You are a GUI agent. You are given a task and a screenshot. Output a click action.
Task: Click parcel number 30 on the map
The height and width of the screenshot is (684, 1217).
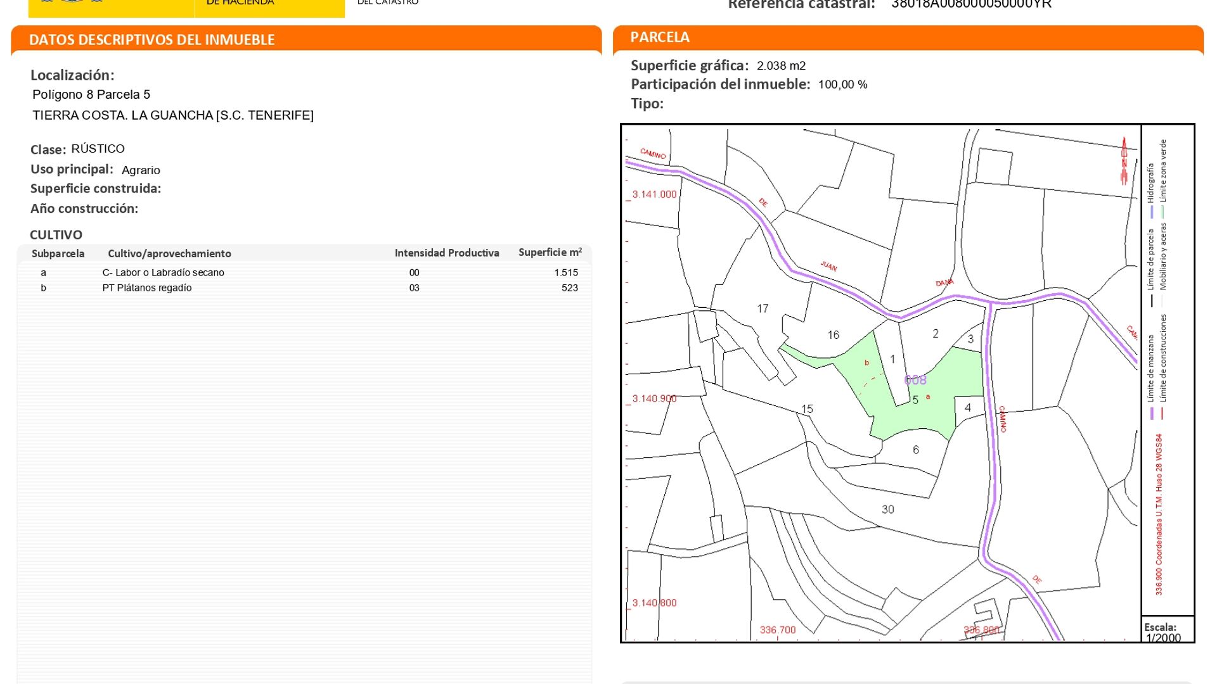point(887,509)
